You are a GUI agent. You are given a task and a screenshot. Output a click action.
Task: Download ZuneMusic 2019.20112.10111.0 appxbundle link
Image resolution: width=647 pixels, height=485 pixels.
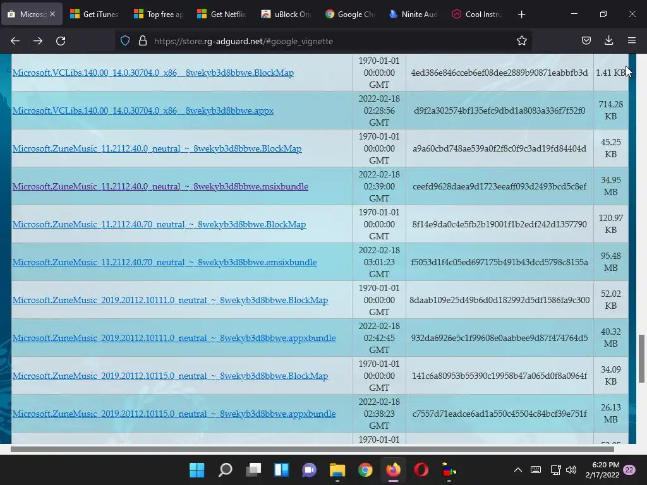pos(174,338)
